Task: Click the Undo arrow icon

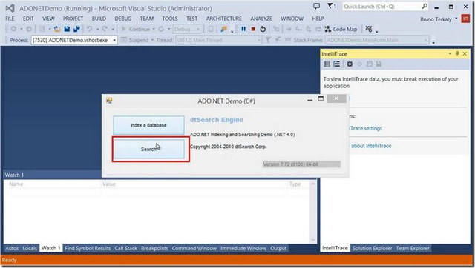Action: 89,29
